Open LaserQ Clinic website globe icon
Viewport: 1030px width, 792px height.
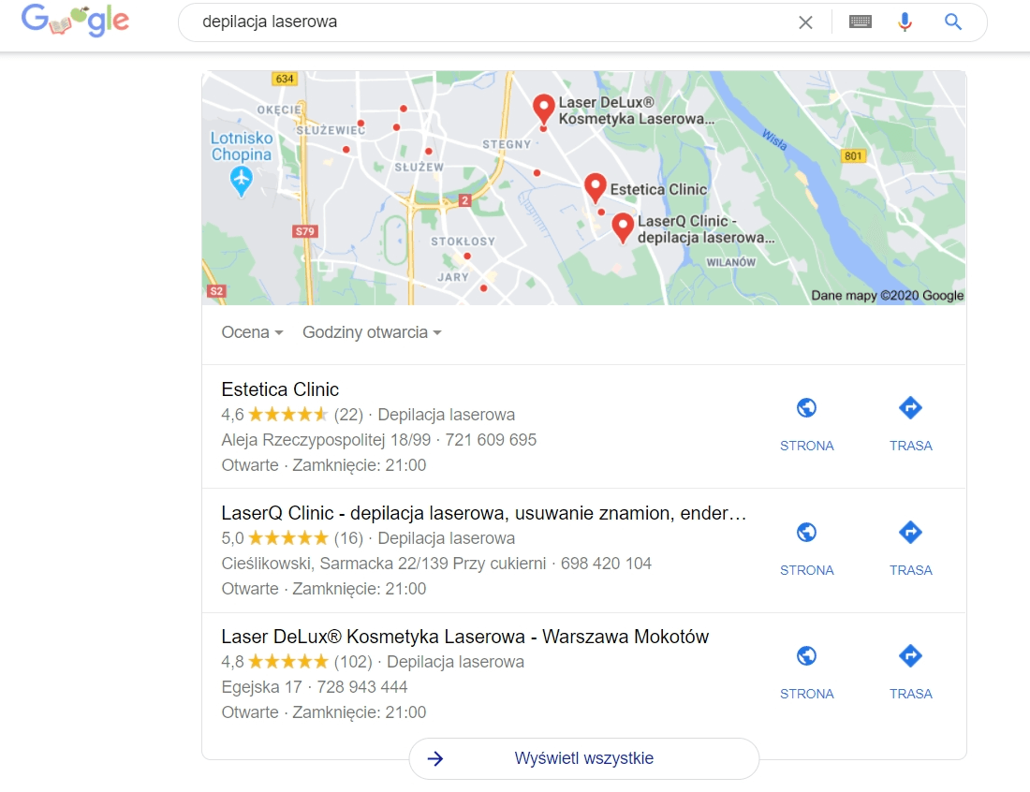(806, 532)
